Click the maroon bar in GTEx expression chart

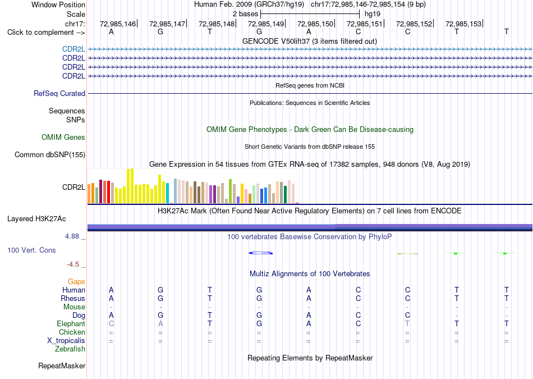[100, 191]
